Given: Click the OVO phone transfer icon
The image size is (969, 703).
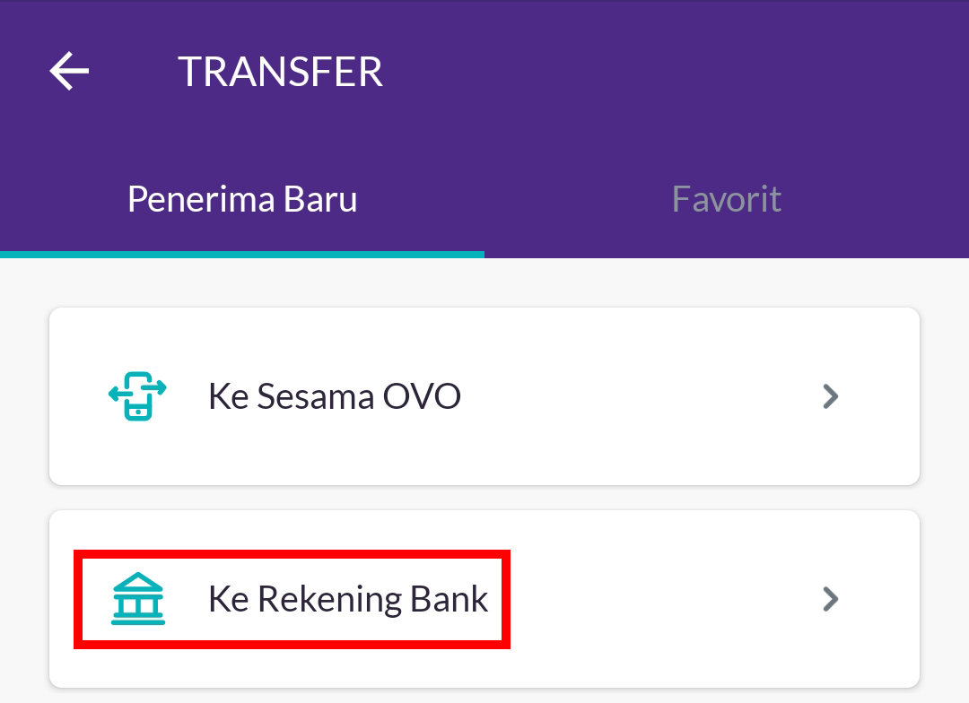Looking at the screenshot, I should [137, 395].
